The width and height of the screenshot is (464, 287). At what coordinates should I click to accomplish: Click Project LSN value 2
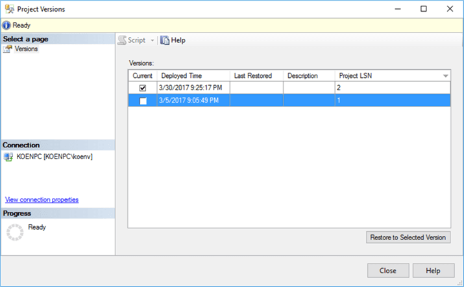click(x=393, y=88)
